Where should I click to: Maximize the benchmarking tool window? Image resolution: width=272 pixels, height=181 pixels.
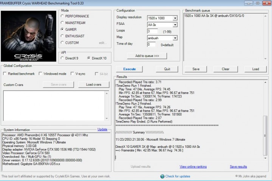[257, 3]
